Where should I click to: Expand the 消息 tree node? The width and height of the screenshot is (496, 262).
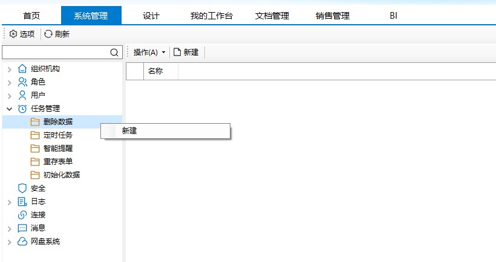tap(9, 228)
